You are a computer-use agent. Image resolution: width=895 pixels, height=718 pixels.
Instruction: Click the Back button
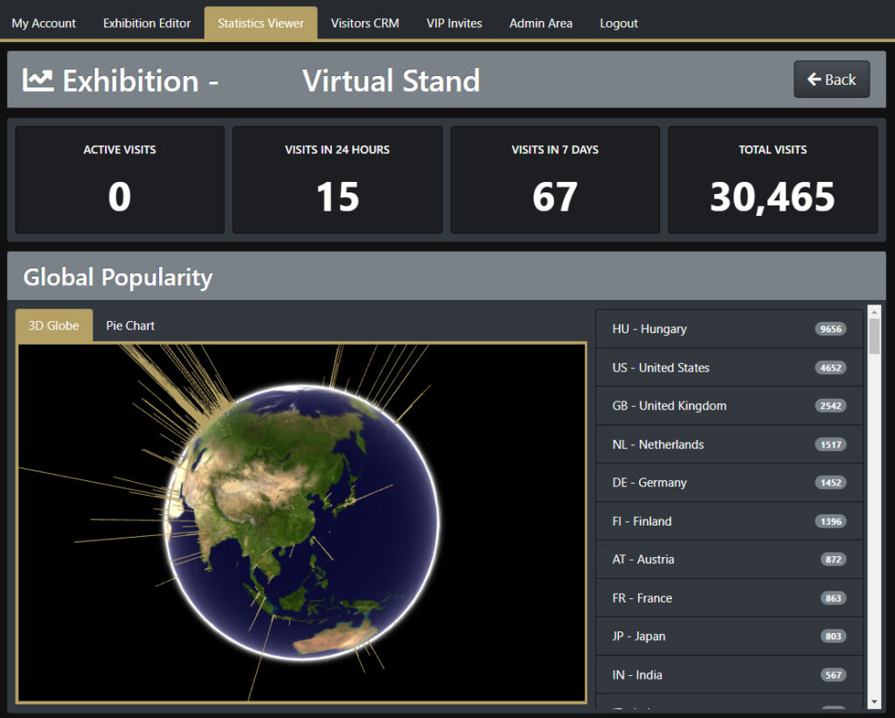831,80
